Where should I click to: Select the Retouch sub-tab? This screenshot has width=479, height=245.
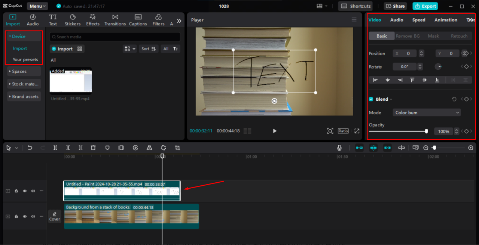coord(459,36)
